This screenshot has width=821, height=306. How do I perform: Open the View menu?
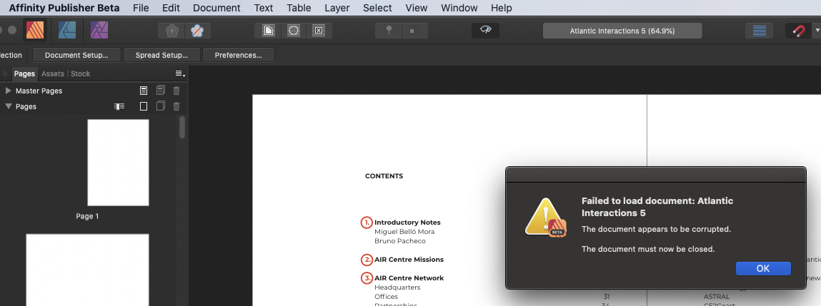tap(417, 8)
